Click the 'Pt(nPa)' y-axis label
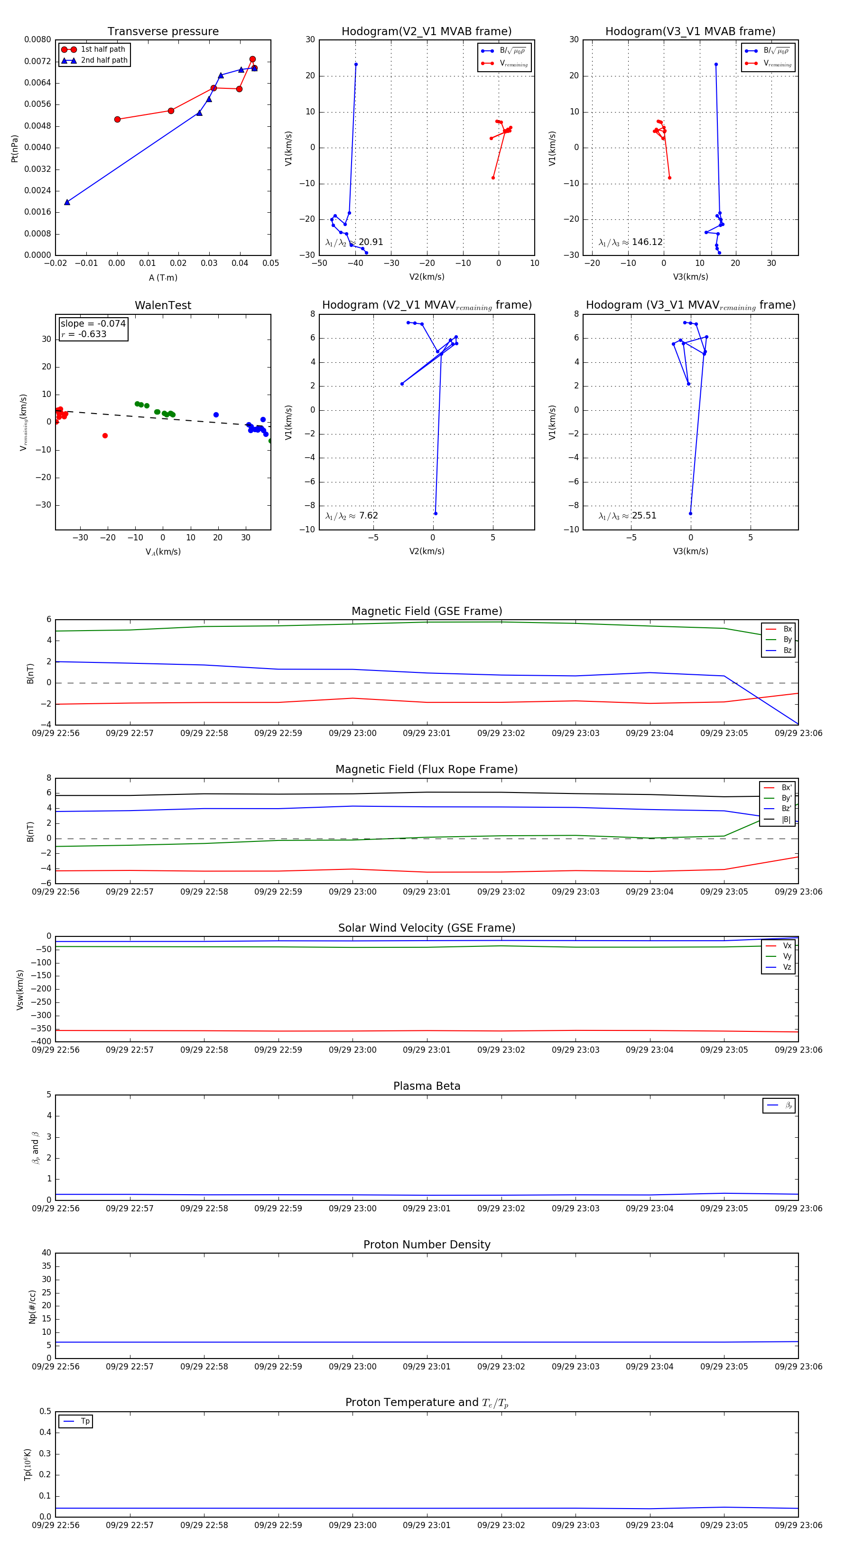This screenshot has width=854, height=1567. (x=15, y=148)
